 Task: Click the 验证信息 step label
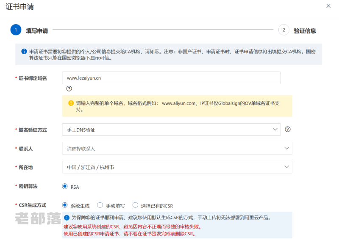305,31
